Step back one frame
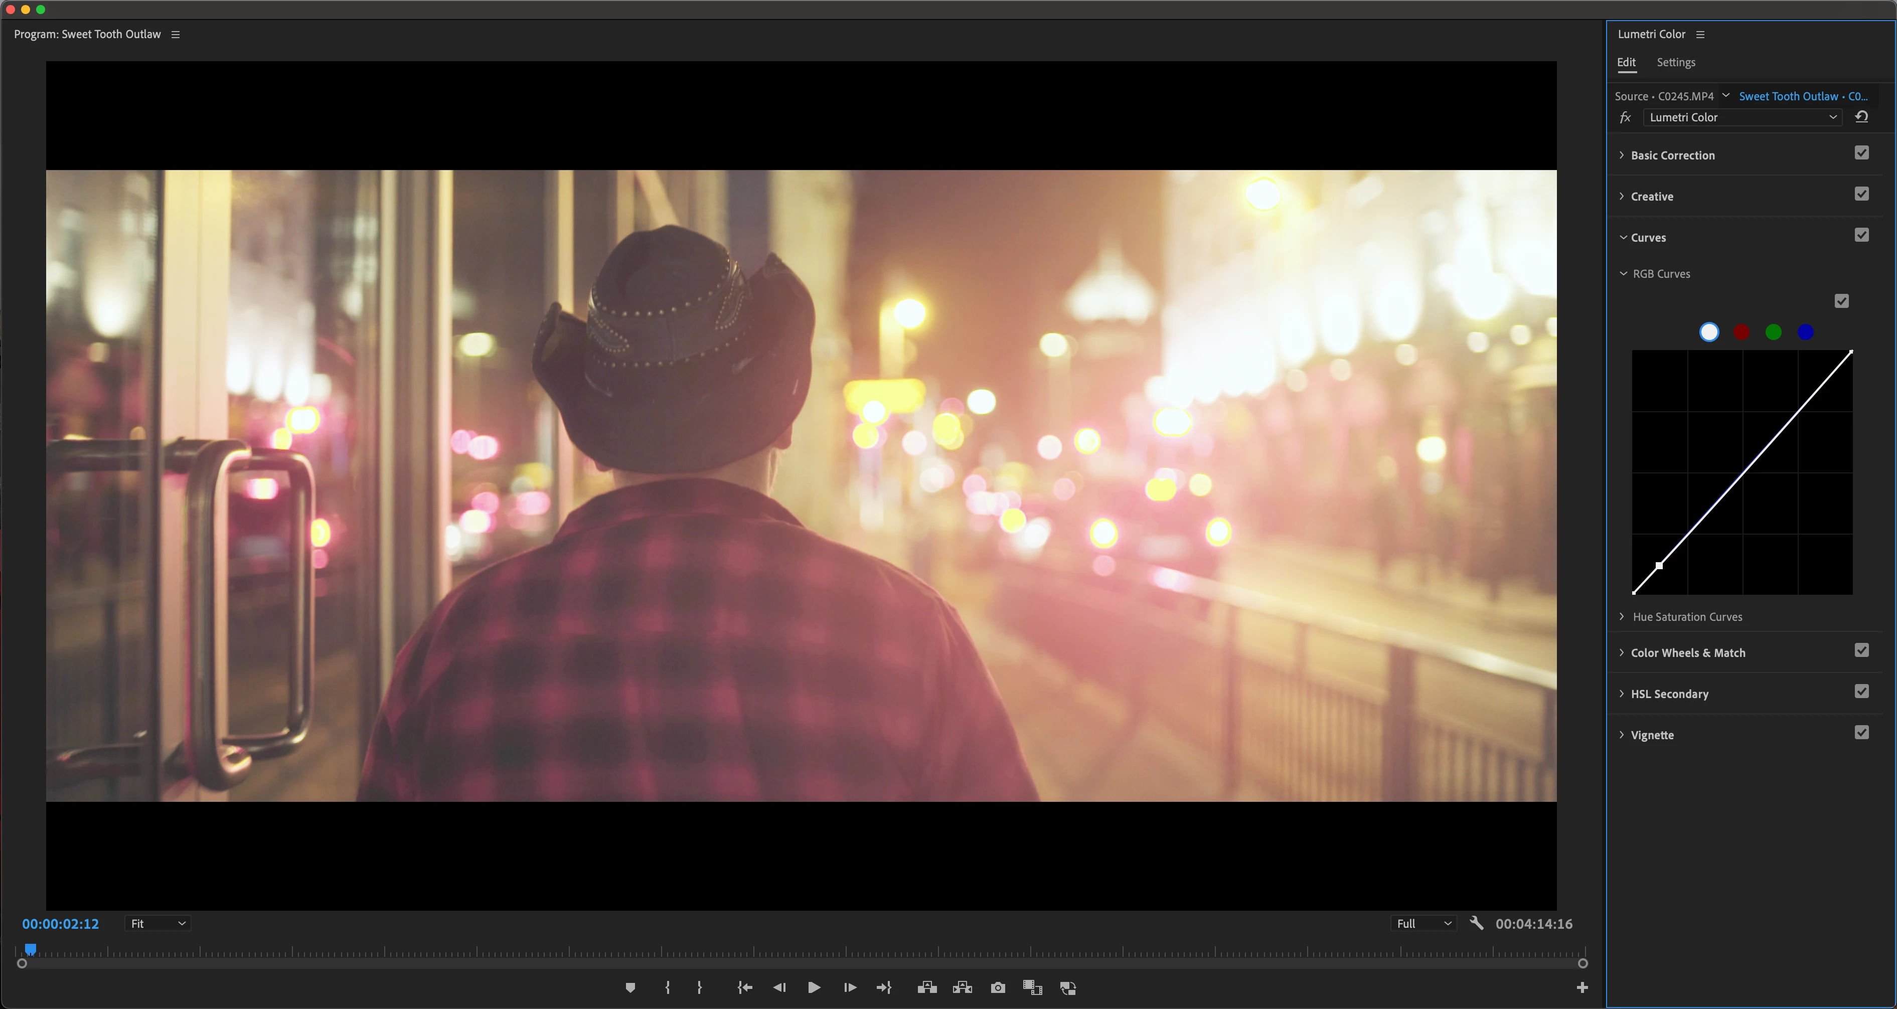Image resolution: width=1897 pixels, height=1009 pixels. (x=779, y=987)
